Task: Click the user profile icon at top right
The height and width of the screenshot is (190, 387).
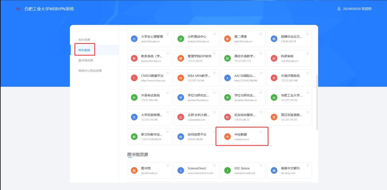Action: [339, 9]
